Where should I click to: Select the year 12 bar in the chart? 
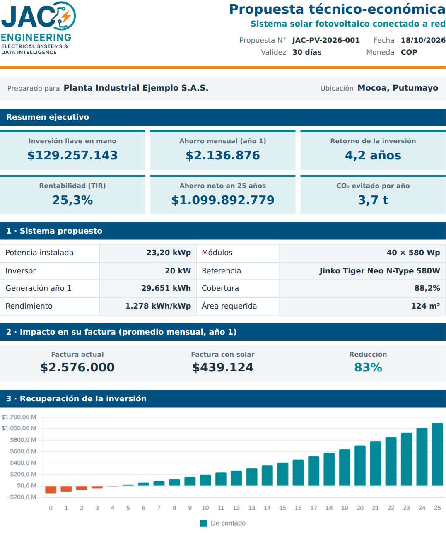pyautogui.click(x=236, y=478)
